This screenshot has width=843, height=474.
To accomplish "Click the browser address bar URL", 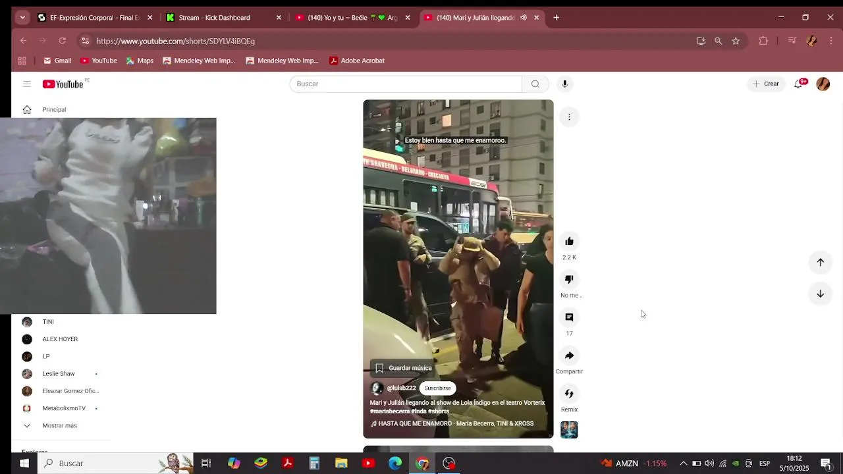I will 175,41.
